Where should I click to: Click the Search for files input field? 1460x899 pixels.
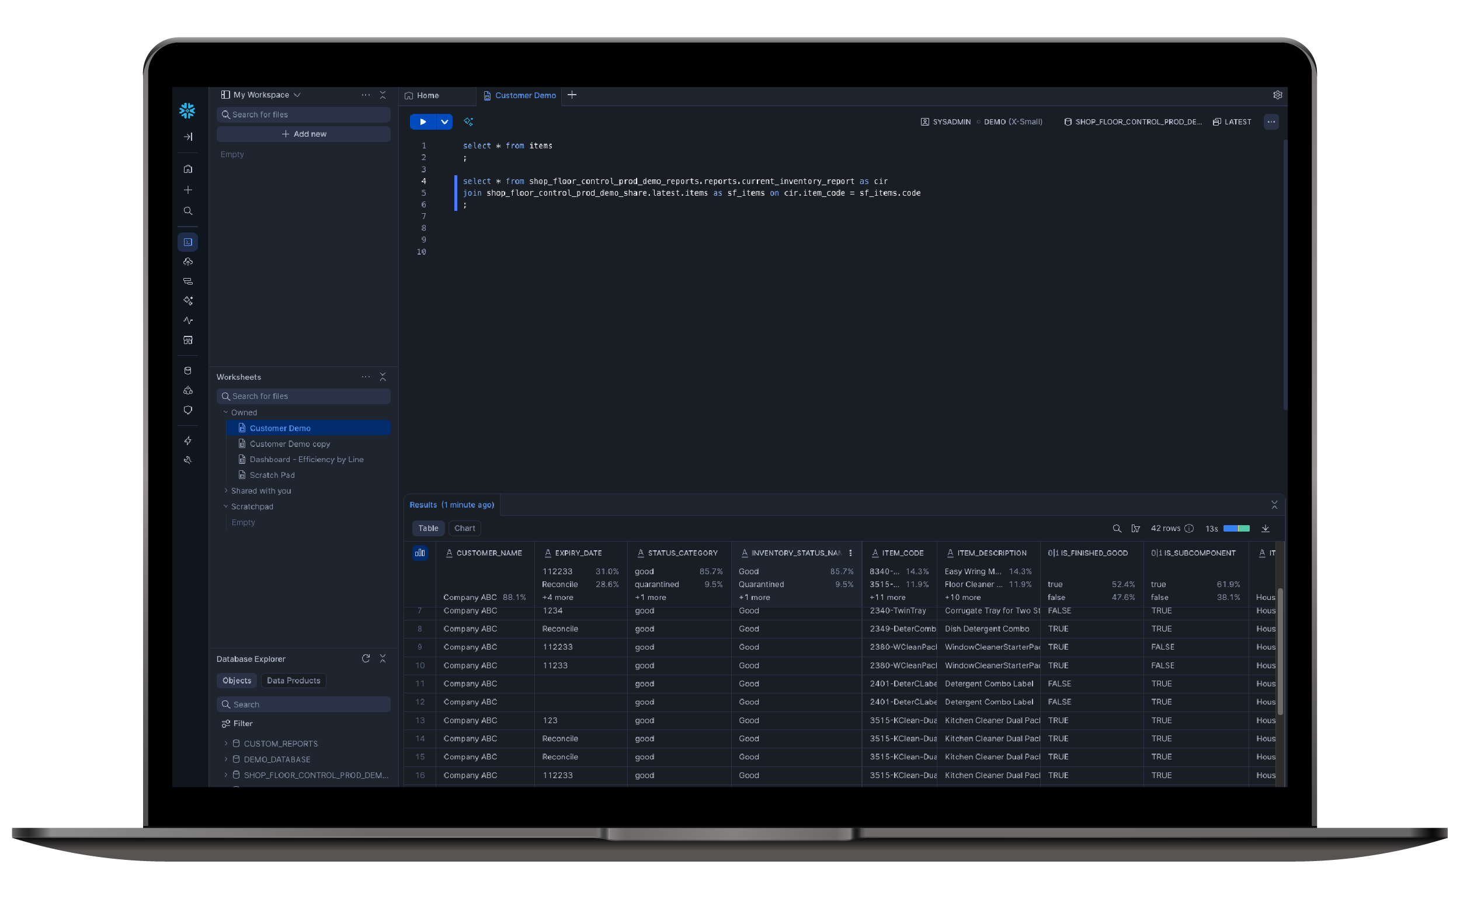pos(303,114)
